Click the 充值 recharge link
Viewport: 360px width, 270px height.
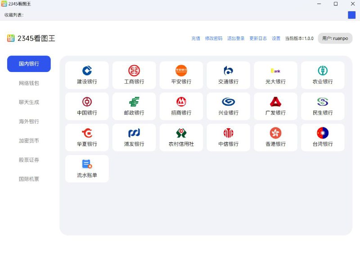[x=196, y=38]
